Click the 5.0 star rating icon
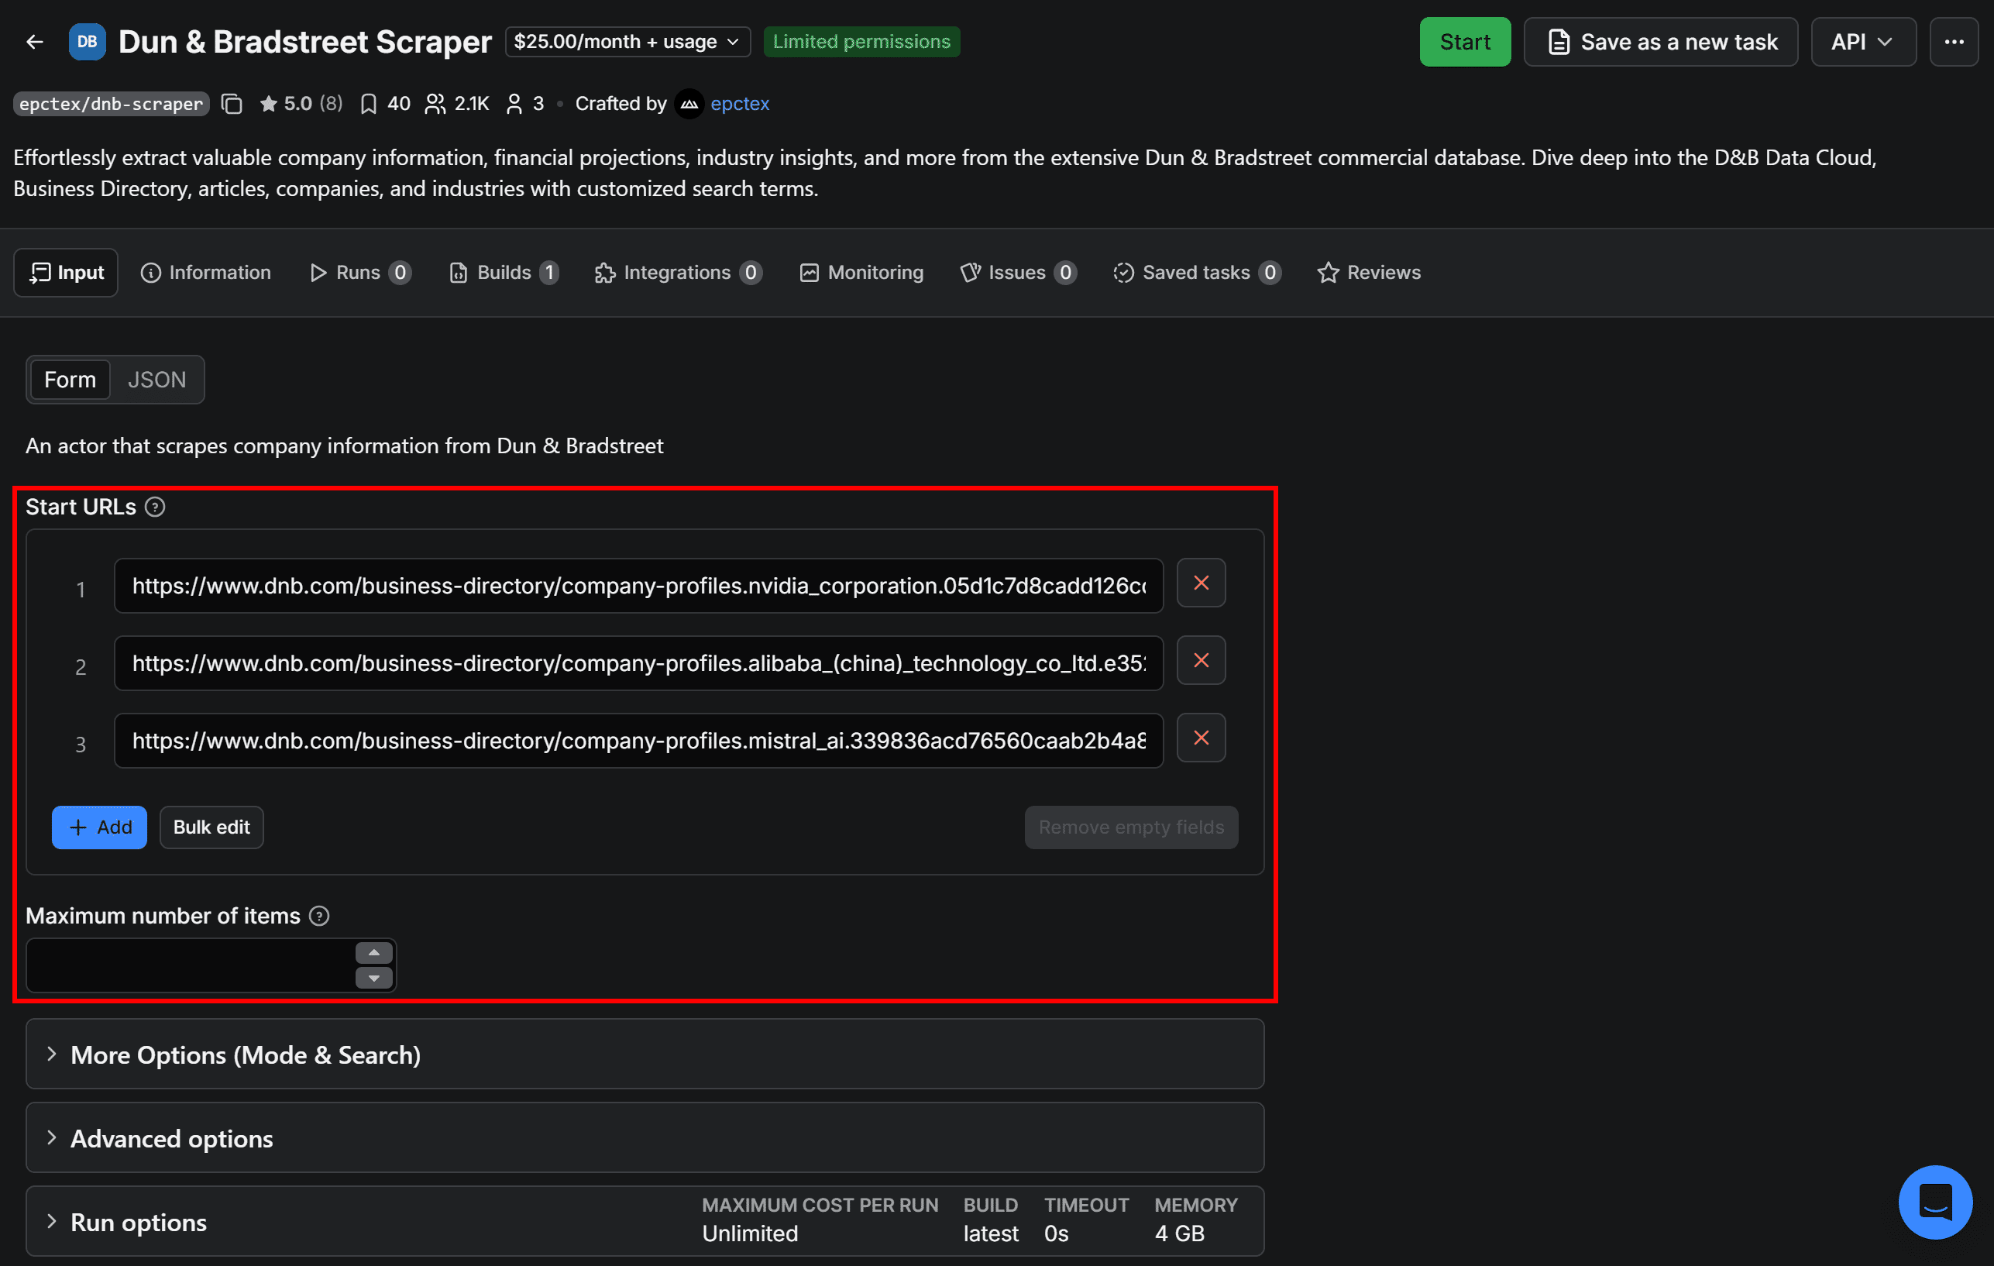Screen dimensions: 1994x1266 (x=268, y=104)
